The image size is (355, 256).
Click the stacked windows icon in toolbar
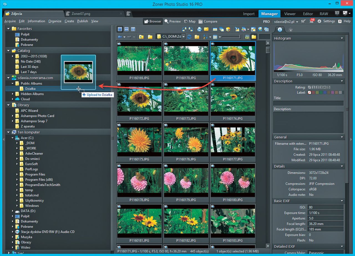[222, 29]
